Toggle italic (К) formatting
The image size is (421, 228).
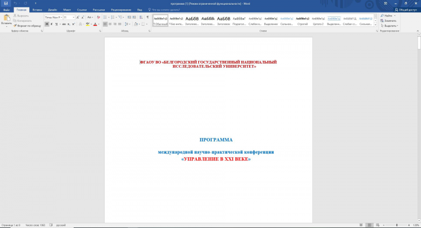pos(51,24)
